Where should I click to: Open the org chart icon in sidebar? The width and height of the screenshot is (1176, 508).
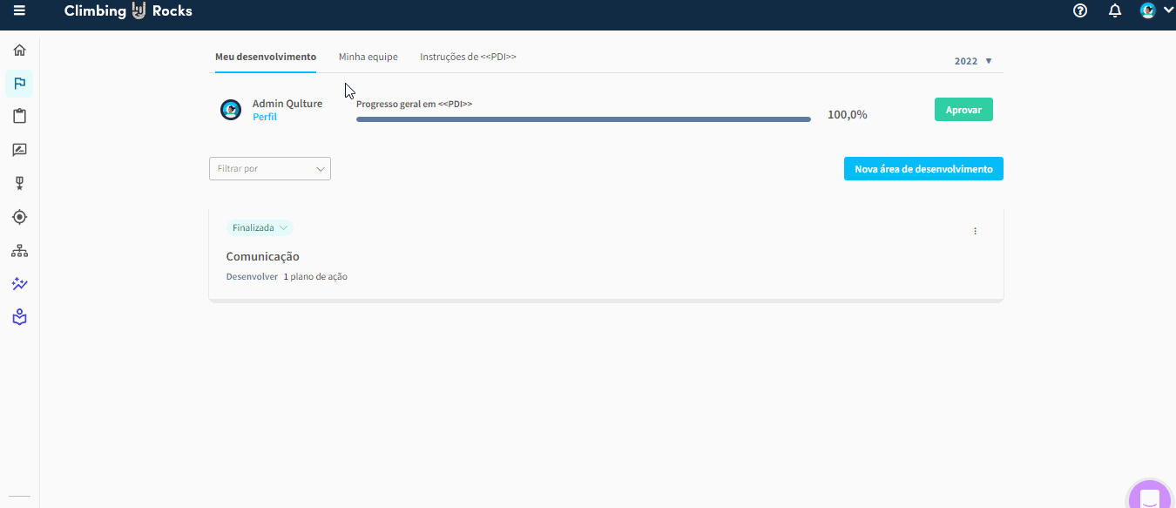(19, 251)
